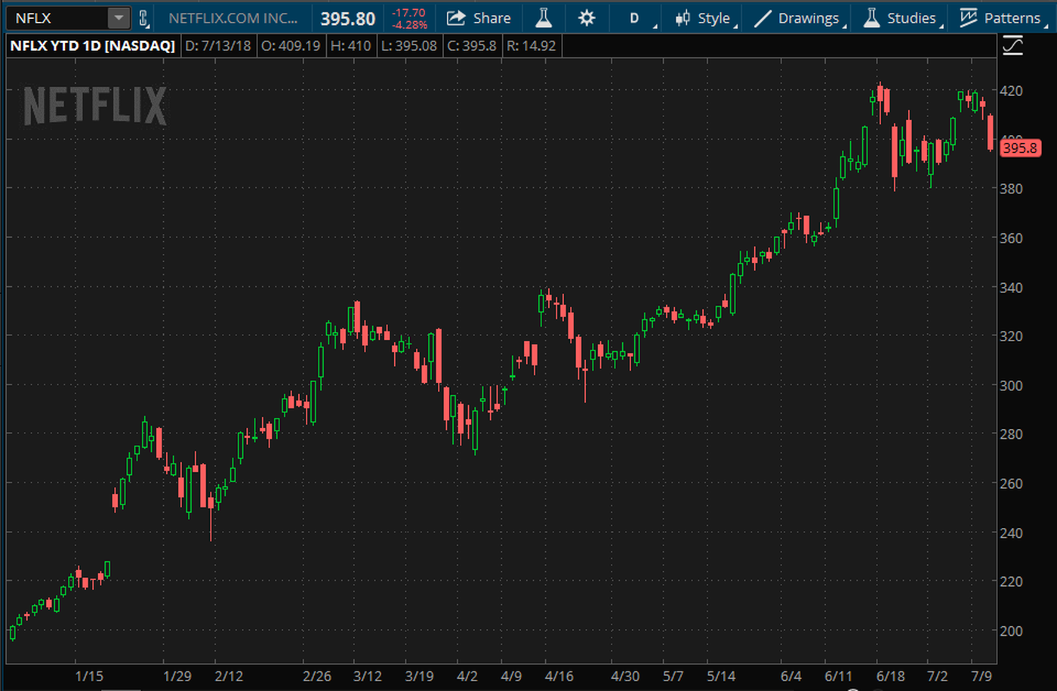Screen dimensions: 1057x691
Task: Click the 380 price axis label
Action: [x=1011, y=189]
